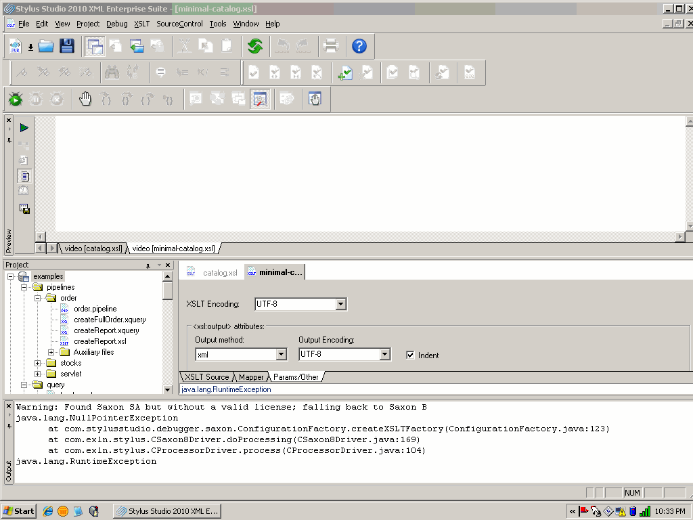
Task: Close the Preview pane with its X
Action: pyautogui.click(x=9, y=119)
